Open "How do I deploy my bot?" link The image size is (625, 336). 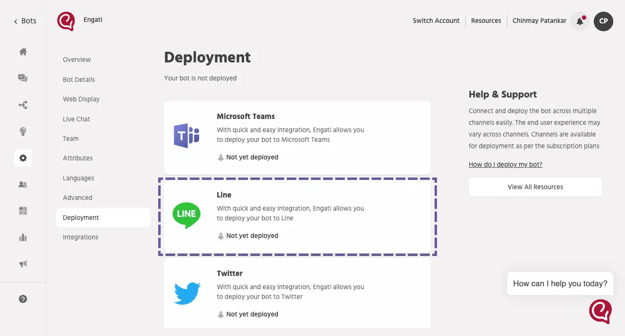(505, 164)
